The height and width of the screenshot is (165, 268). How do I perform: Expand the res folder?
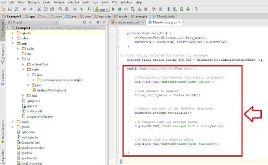[28, 85]
